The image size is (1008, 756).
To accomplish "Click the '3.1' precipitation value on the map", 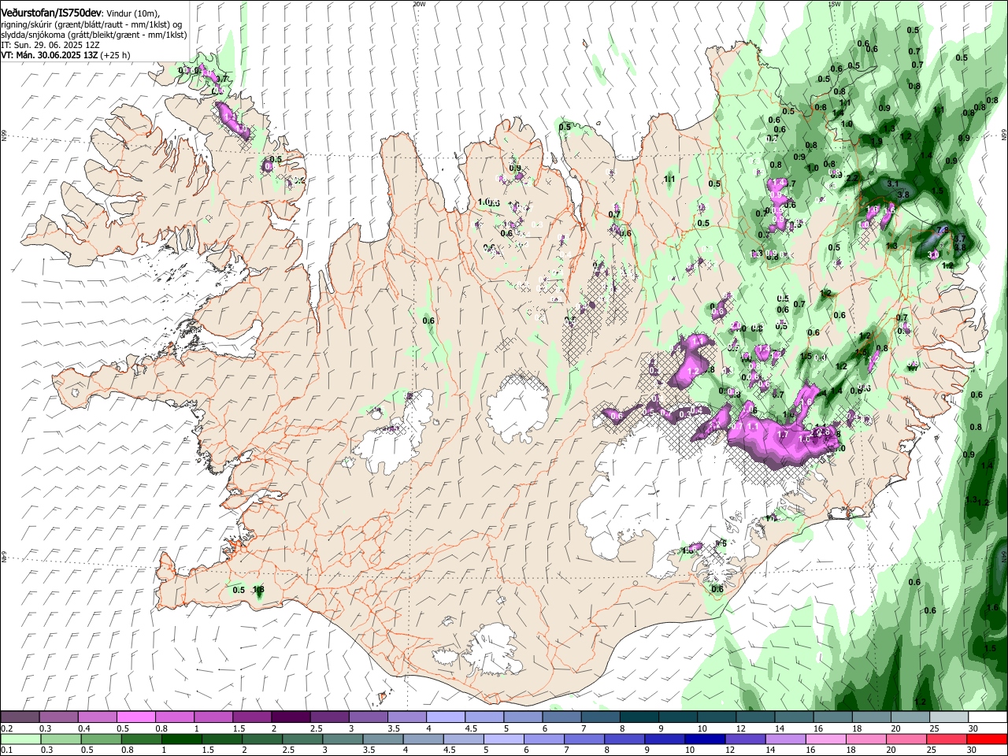I will click(x=892, y=183).
